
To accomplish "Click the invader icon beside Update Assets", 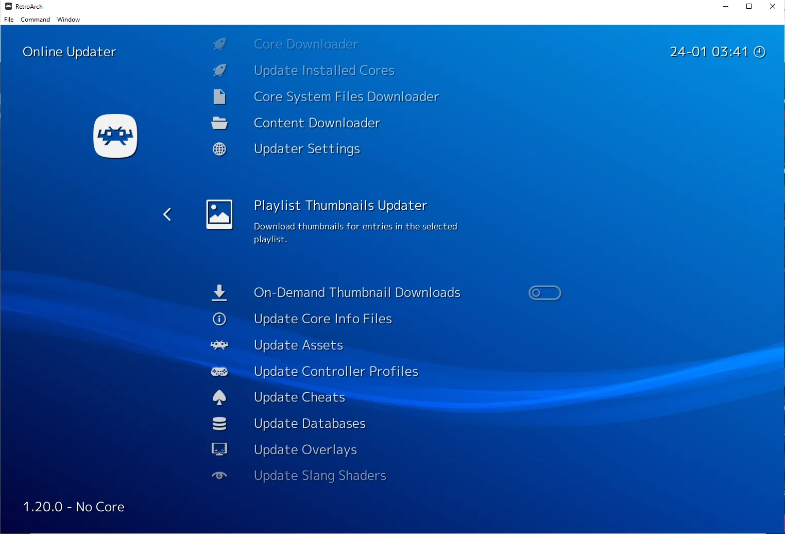I will [219, 345].
